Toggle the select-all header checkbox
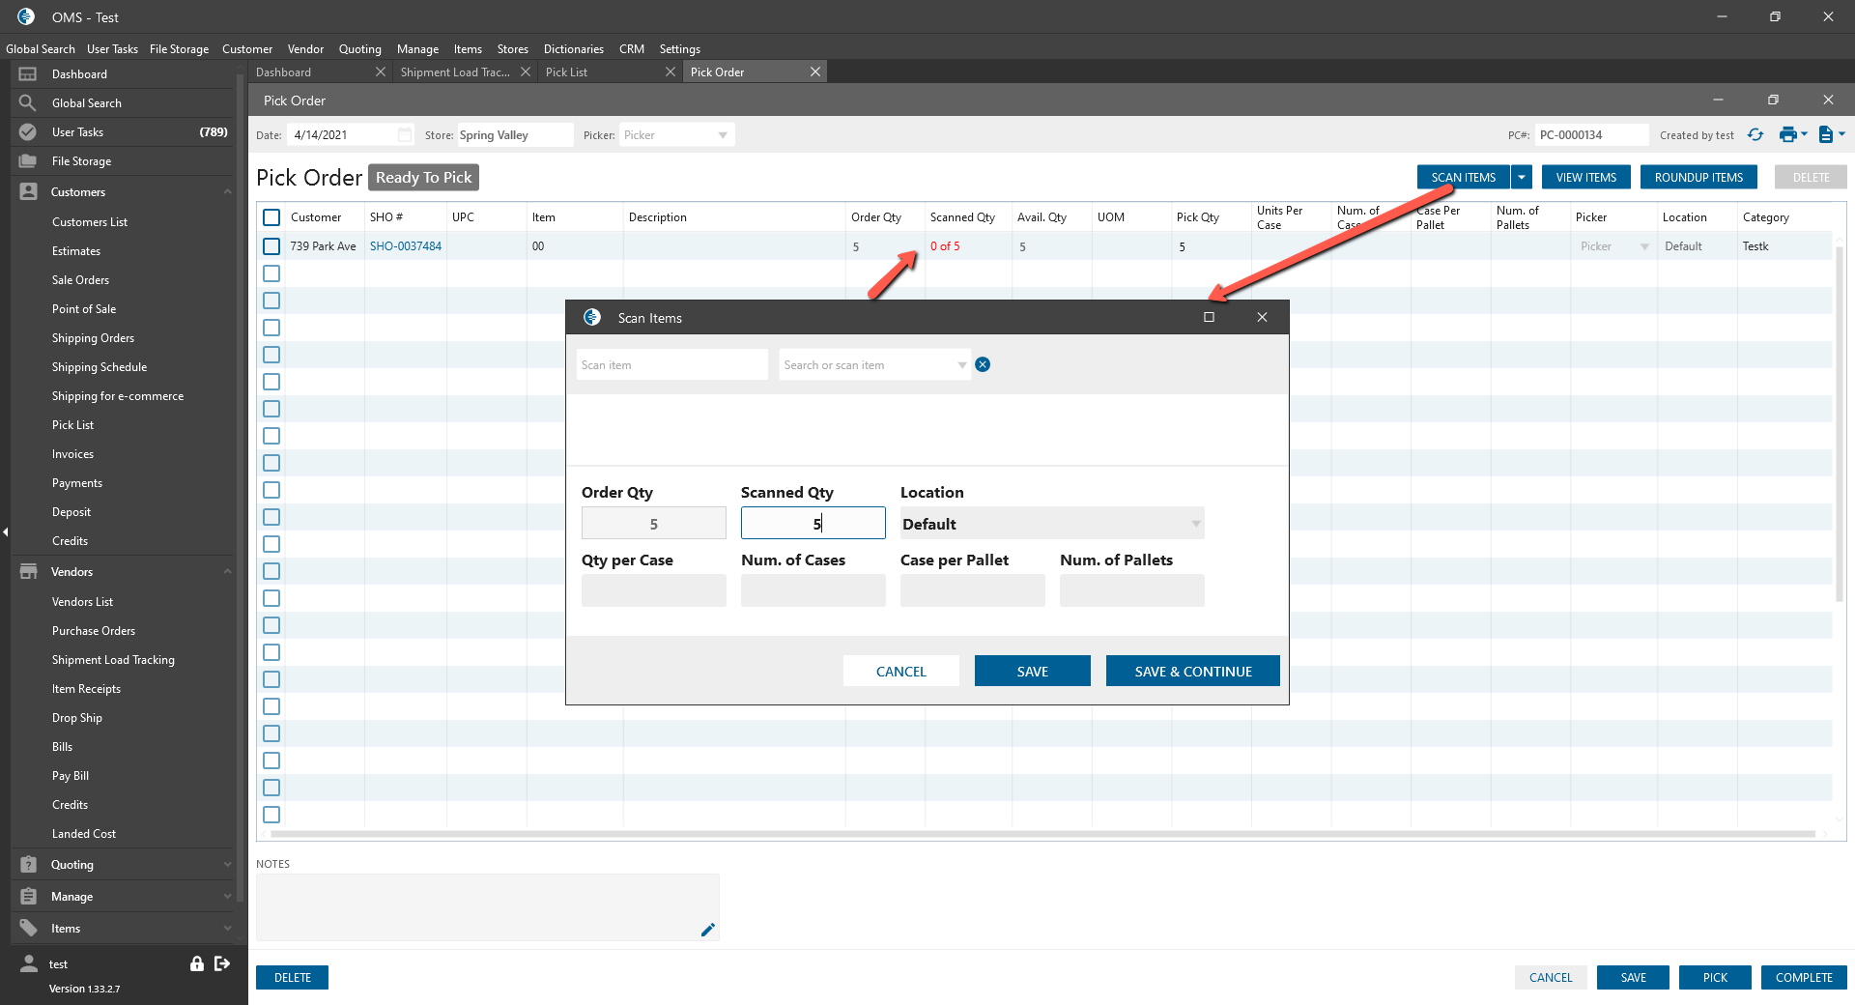The image size is (1855, 1005). (x=271, y=217)
